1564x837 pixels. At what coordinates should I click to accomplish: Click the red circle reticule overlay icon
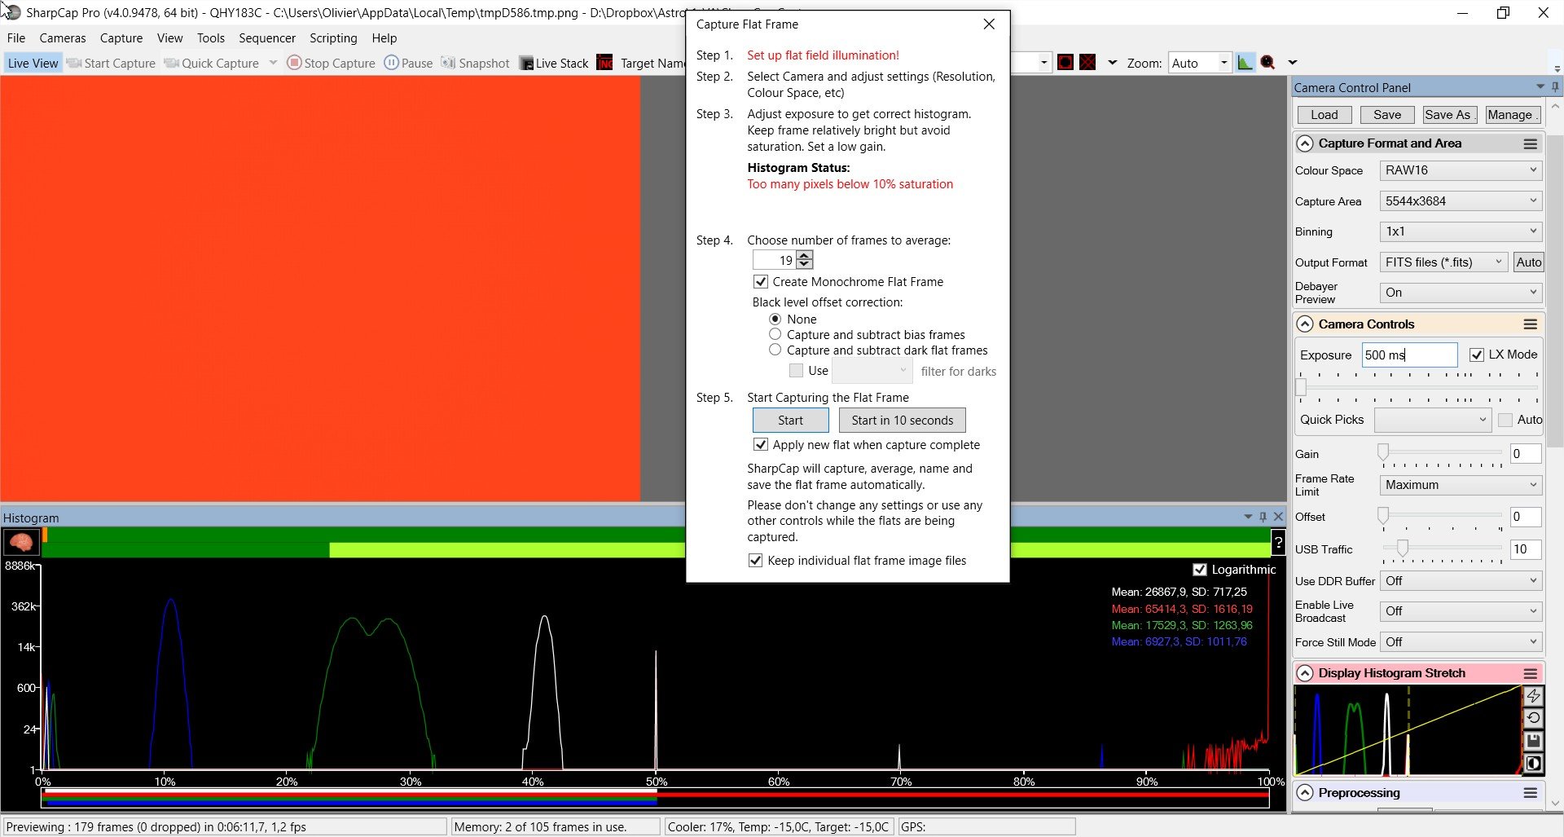1065,63
